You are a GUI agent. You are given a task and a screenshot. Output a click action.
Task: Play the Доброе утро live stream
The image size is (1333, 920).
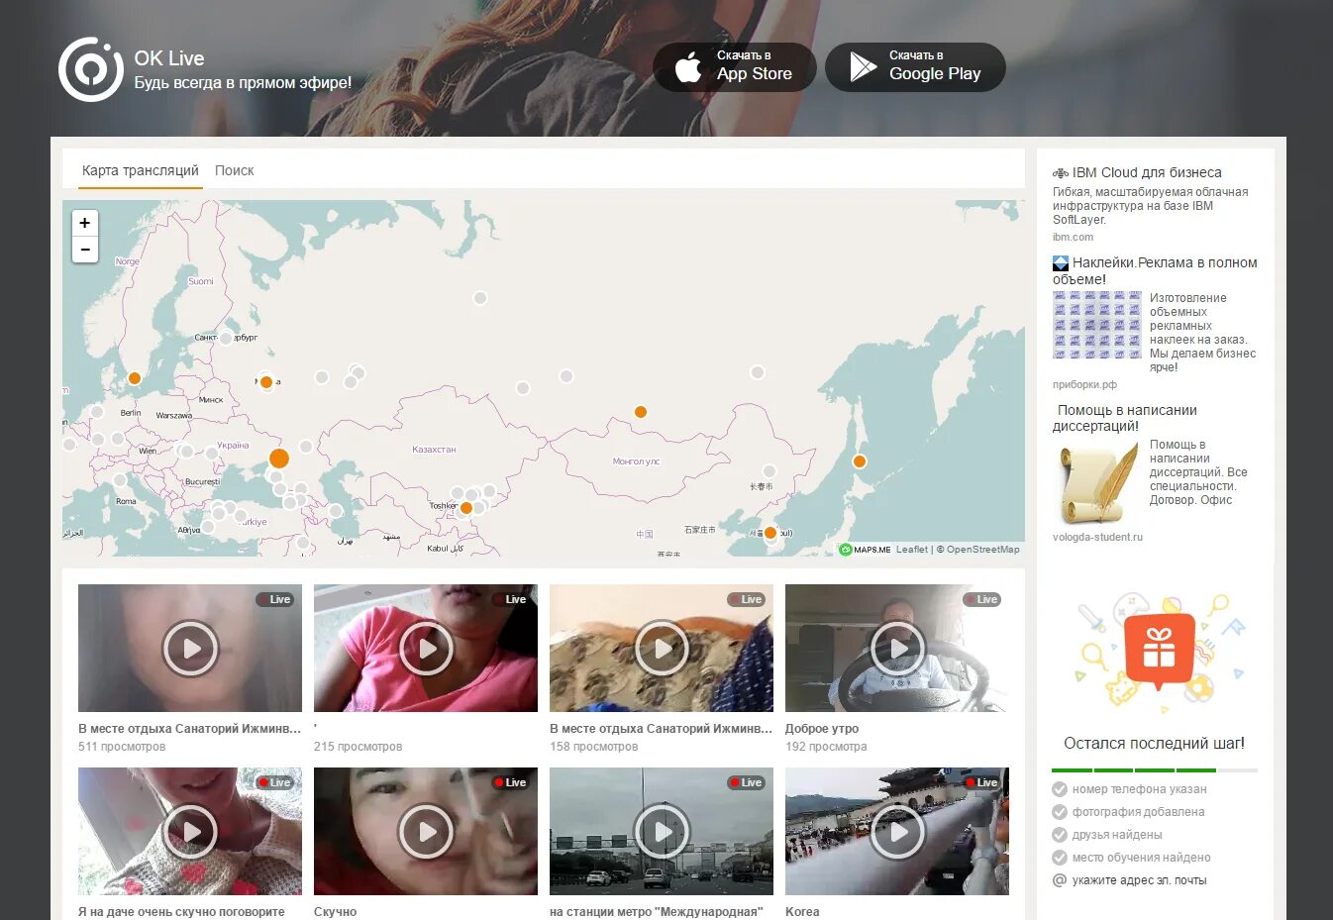click(897, 648)
